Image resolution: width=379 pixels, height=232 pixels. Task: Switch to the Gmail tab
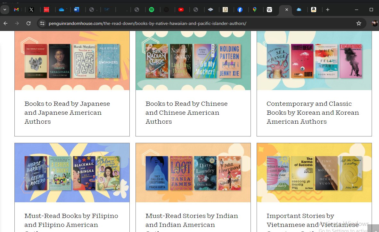point(16,10)
